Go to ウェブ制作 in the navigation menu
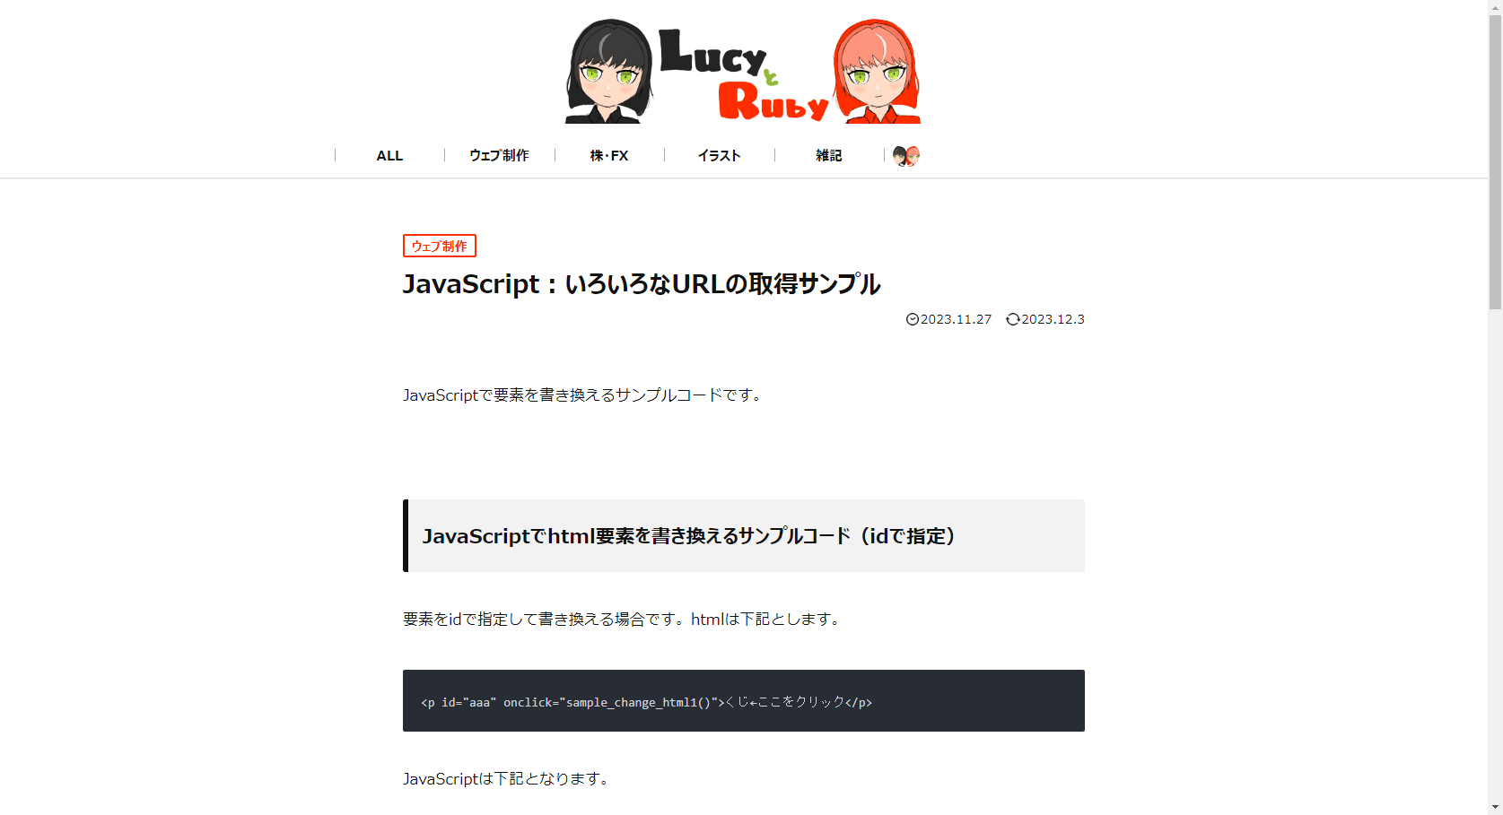 499,156
